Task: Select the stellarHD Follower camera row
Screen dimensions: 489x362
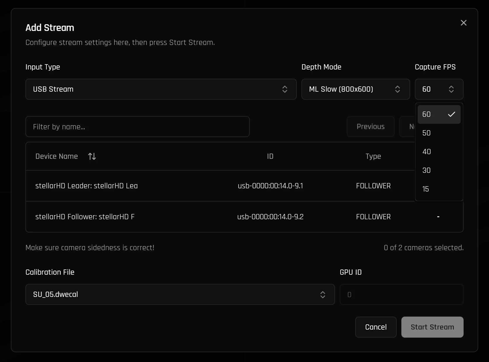Action: [175, 217]
